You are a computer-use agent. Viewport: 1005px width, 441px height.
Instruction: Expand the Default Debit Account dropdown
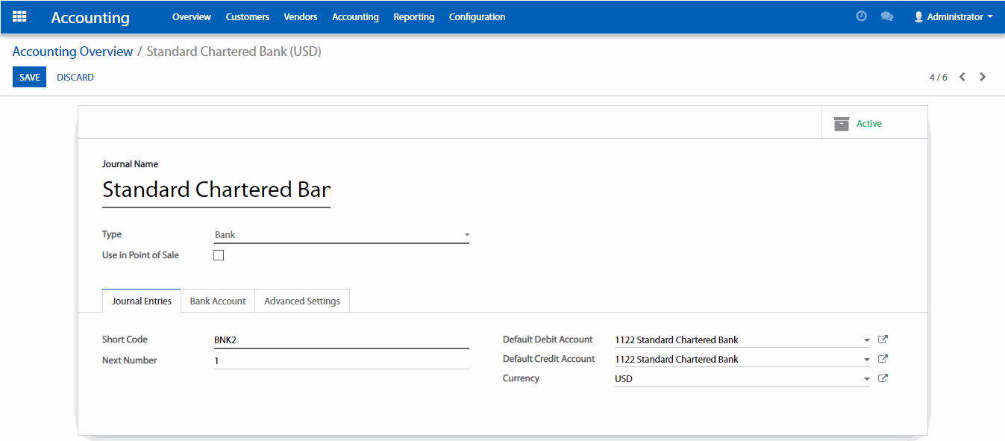point(866,340)
